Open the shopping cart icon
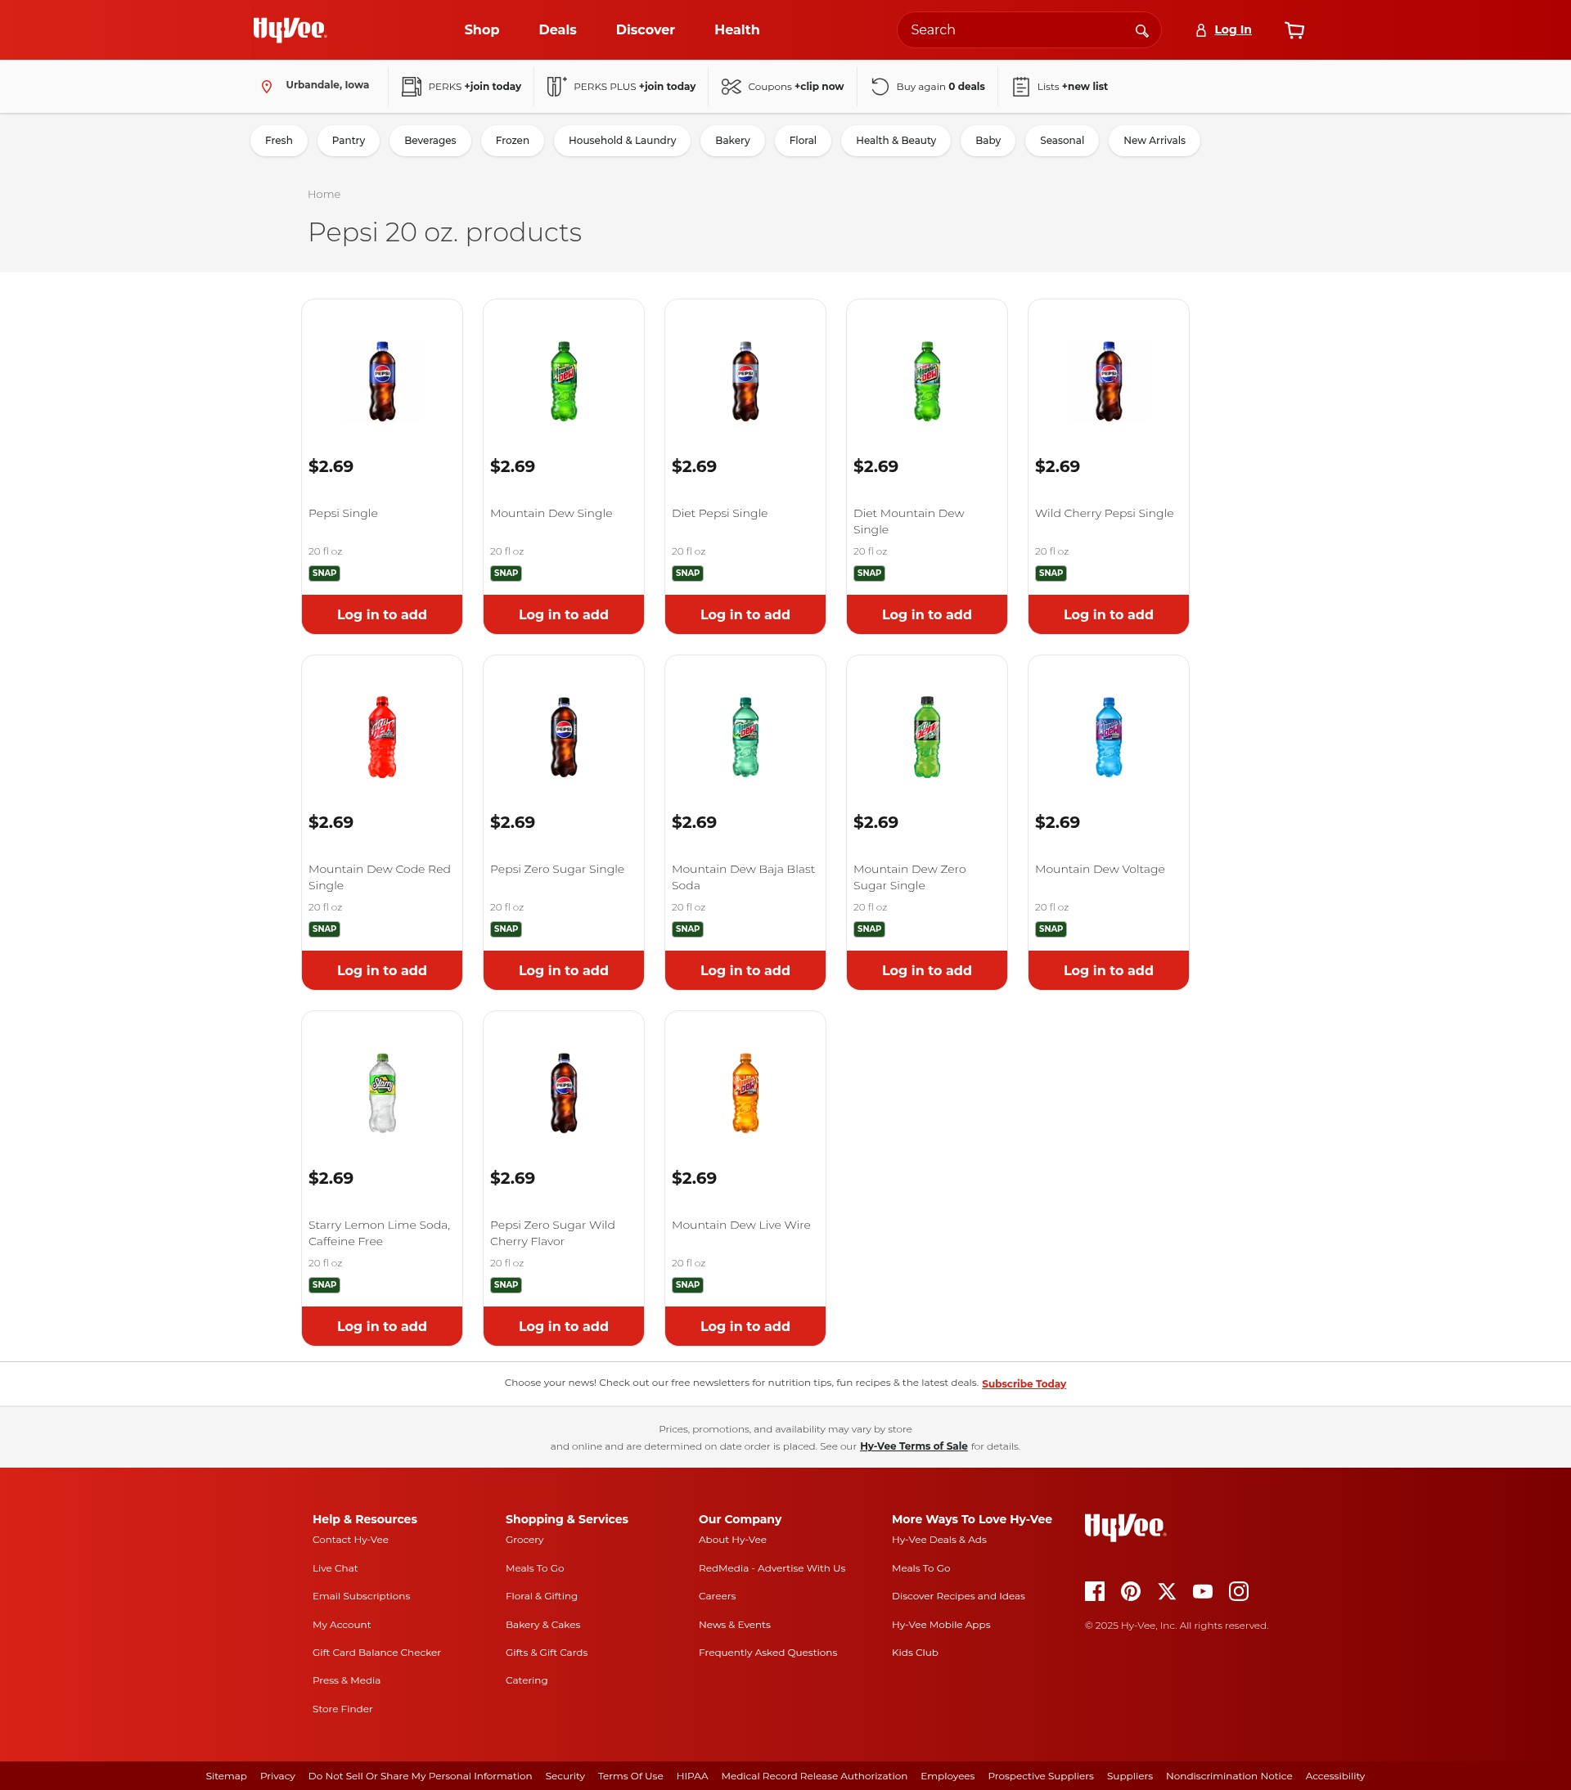 (1294, 29)
